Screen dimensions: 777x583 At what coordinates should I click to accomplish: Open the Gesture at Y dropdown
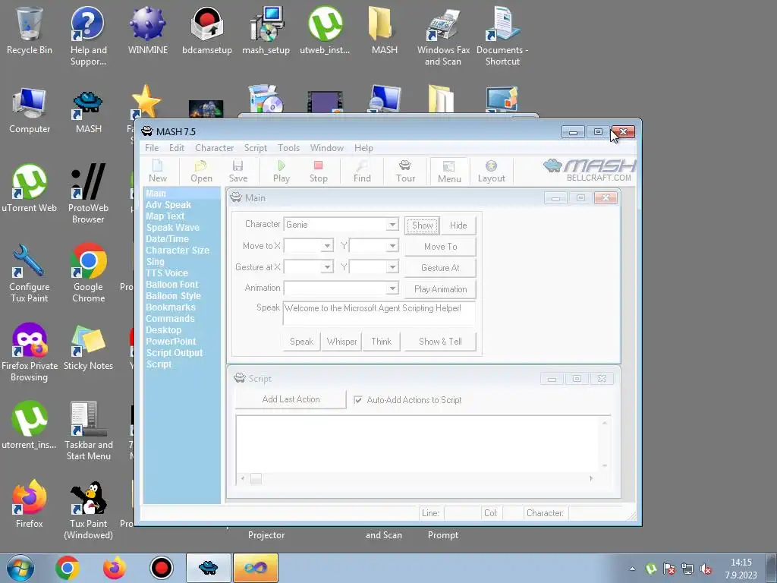coord(392,267)
